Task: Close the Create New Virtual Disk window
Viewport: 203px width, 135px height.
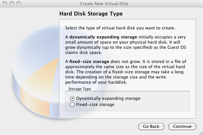Action: (5, 4)
